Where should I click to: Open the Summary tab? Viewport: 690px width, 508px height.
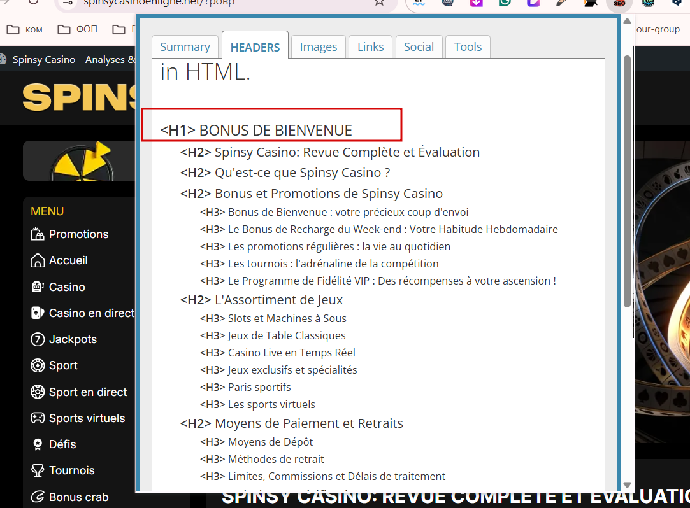(185, 46)
